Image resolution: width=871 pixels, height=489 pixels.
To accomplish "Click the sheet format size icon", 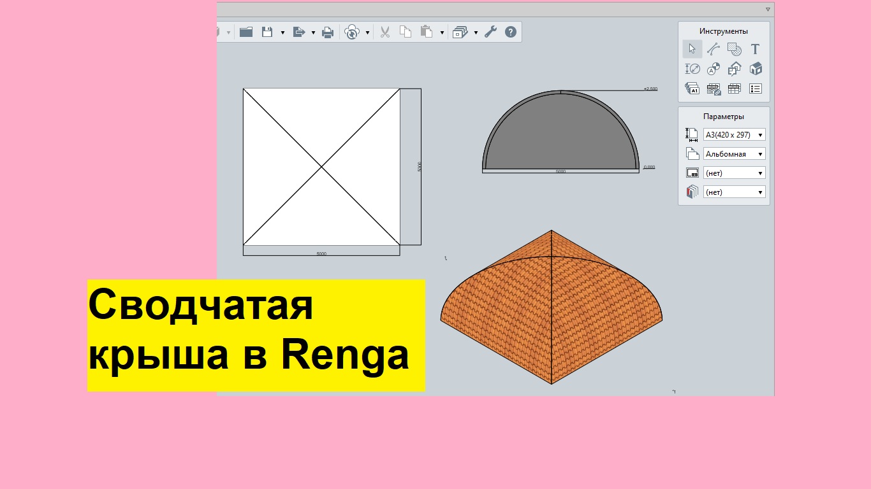I will pyautogui.click(x=692, y=134).
